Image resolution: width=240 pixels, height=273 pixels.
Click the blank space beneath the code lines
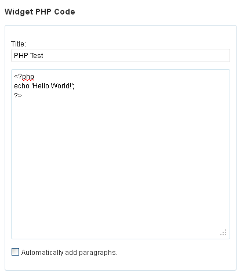[x=121, y=164]
